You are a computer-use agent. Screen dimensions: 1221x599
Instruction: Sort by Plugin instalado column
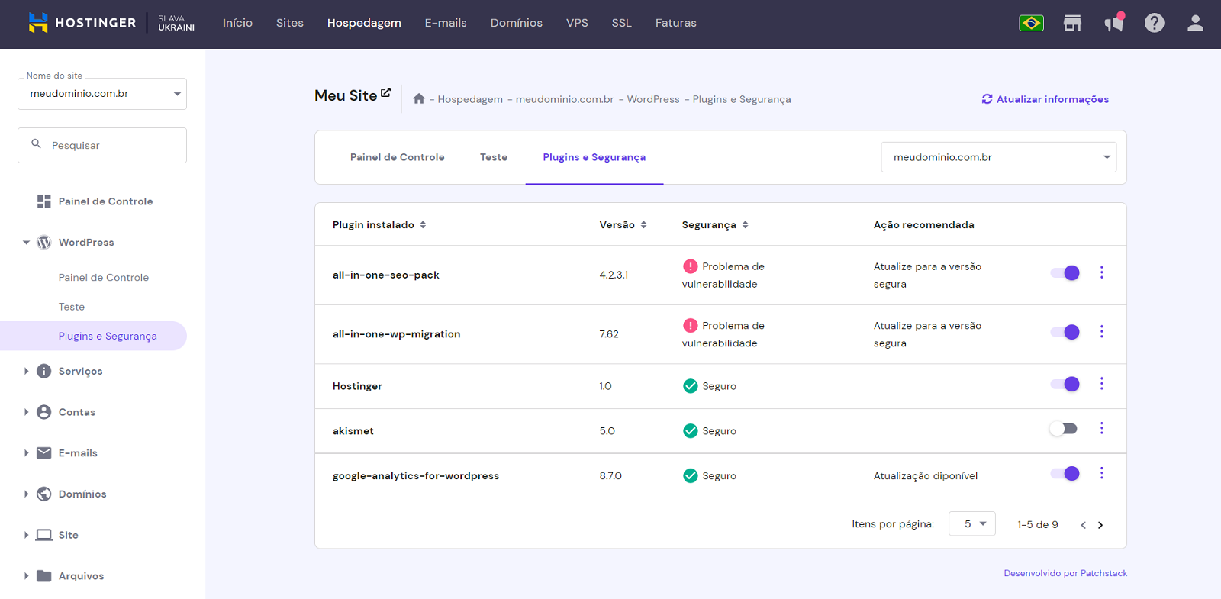point(423,224)
